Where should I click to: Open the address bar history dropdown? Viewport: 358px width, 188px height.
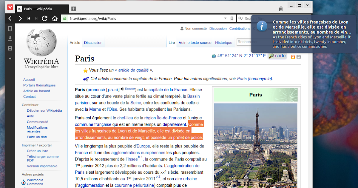[226, 19]
